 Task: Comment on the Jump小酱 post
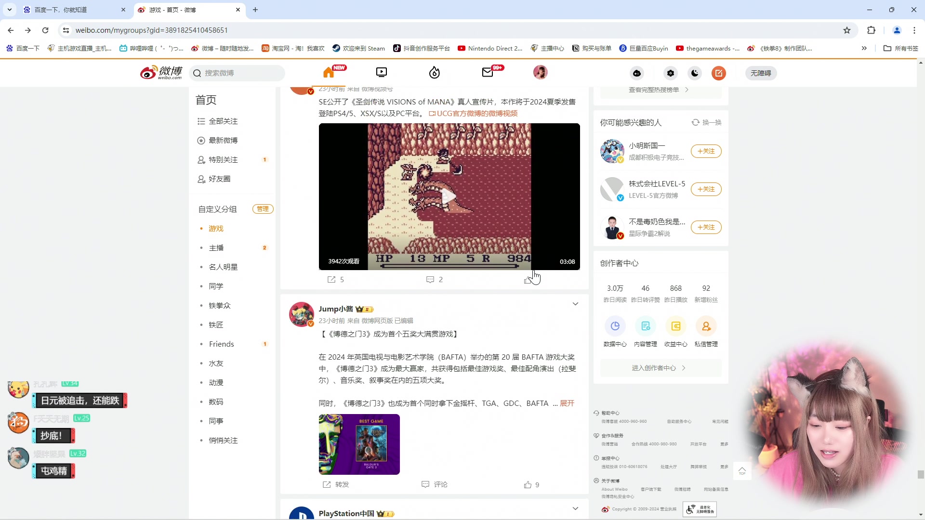(435, 484)
